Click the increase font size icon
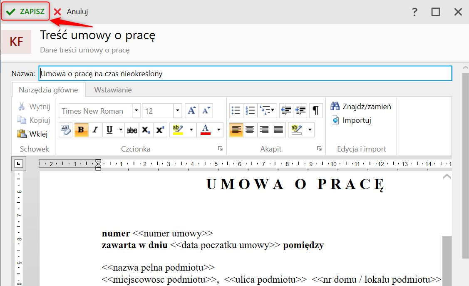The image size is (469, 286). (191, 111)
